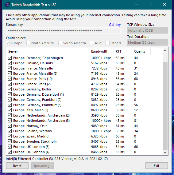
Task: Click the Intel Ethernet Controller adapter text
Action: click(57, 159)
